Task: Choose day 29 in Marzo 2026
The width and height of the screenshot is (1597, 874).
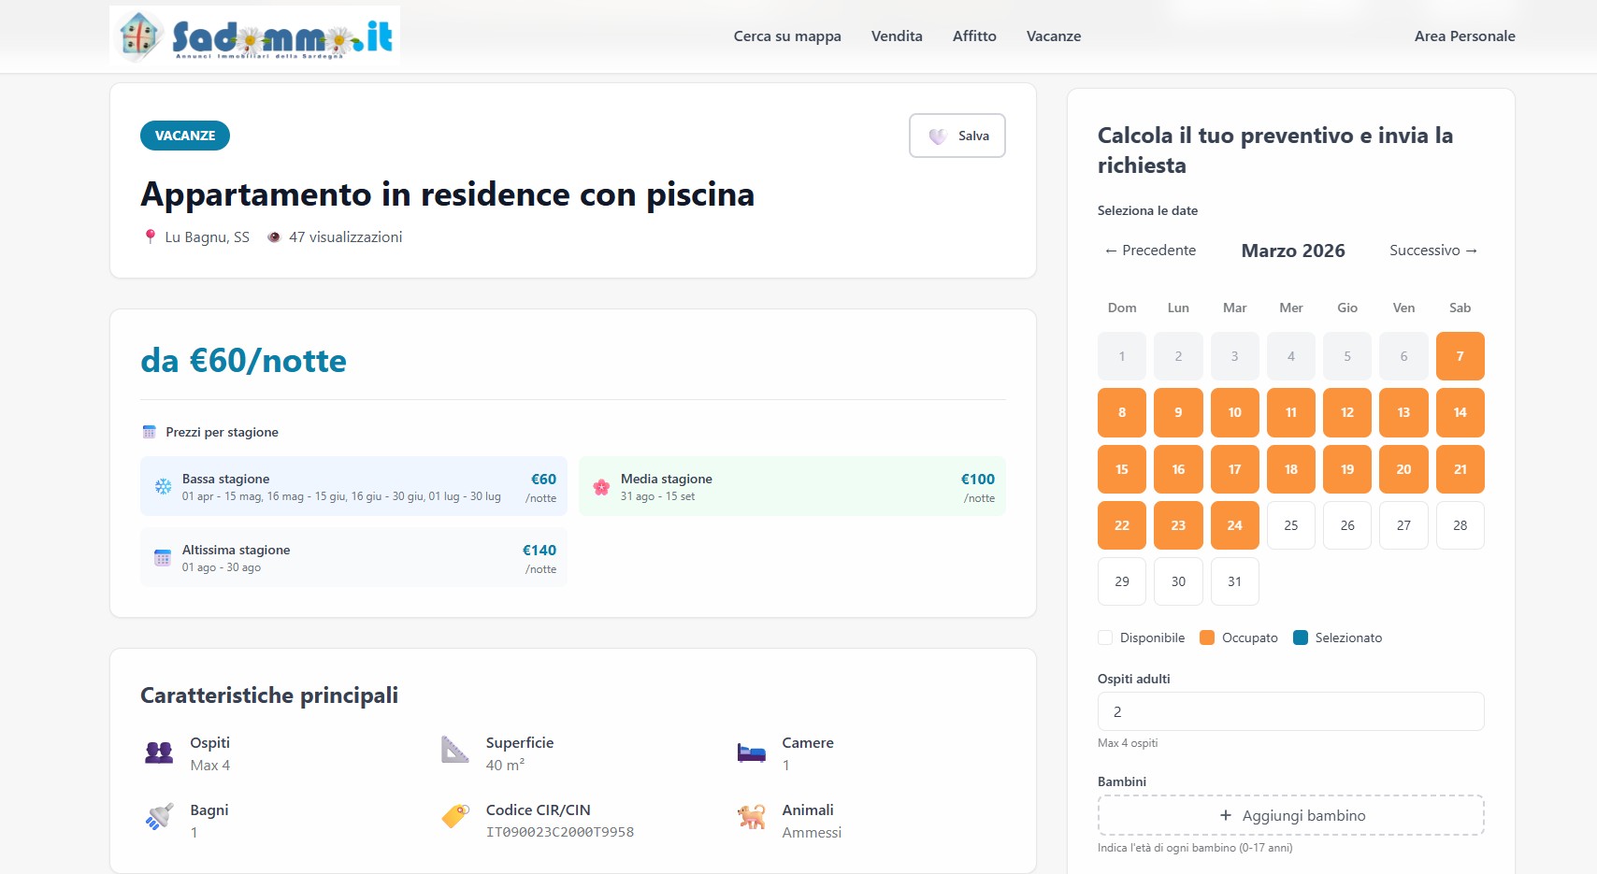Action: (1122, 581)
